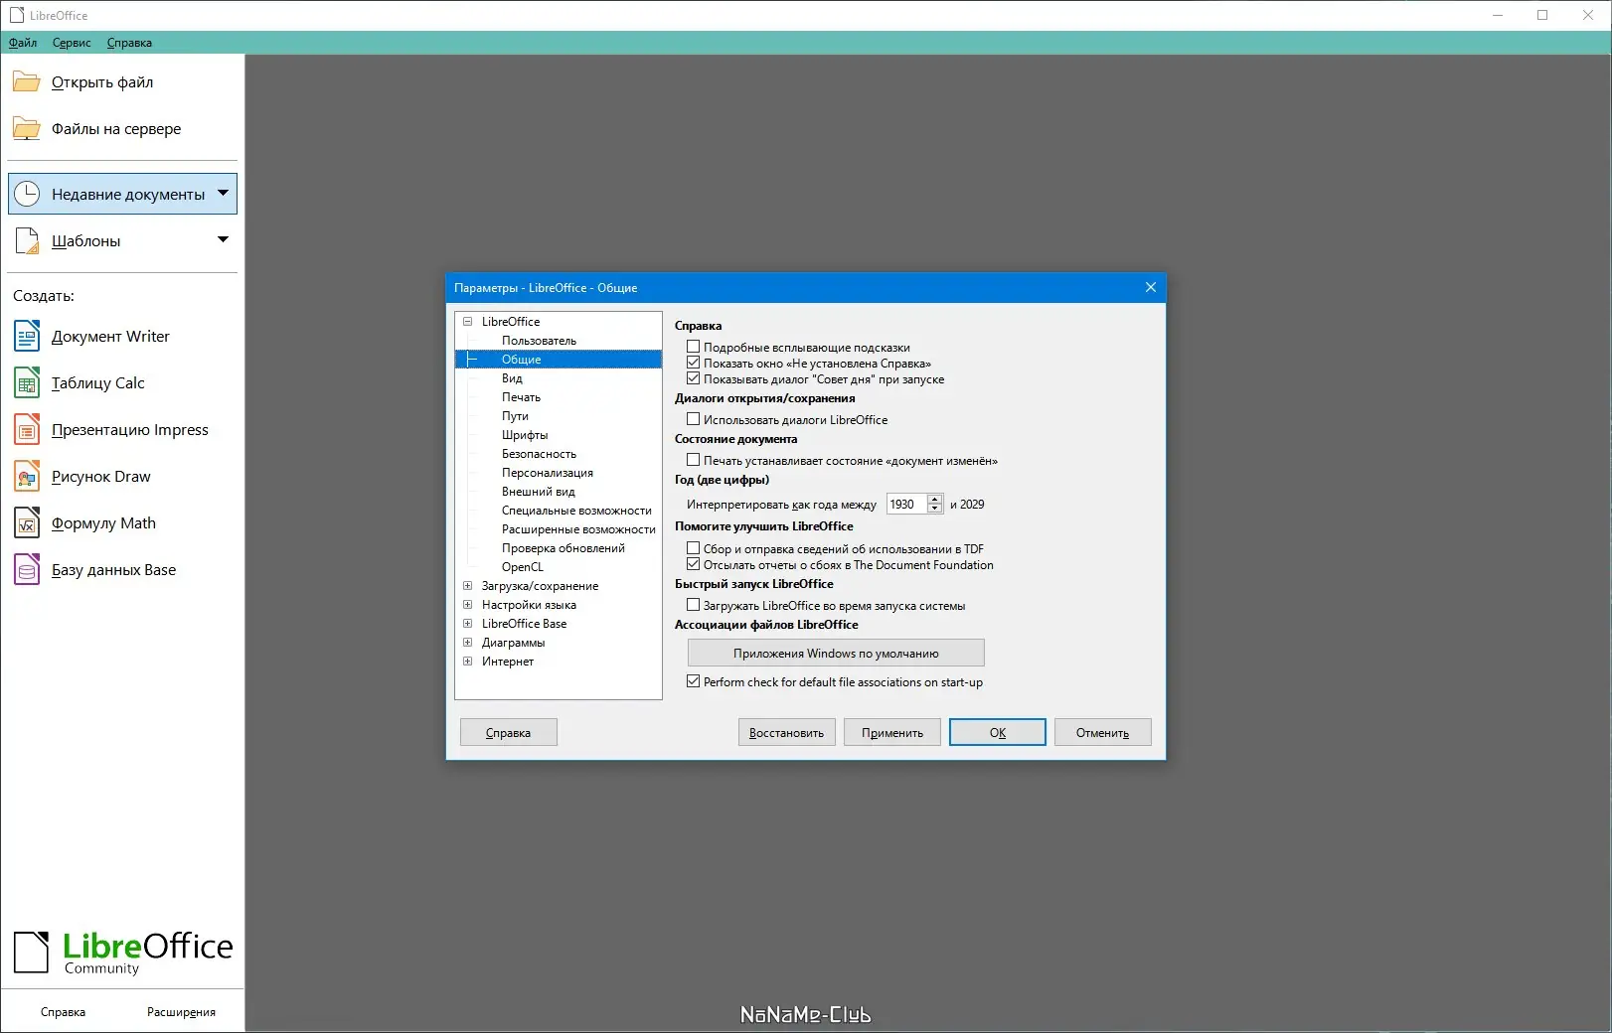Click the Draw drawing icon

[27, 476]
